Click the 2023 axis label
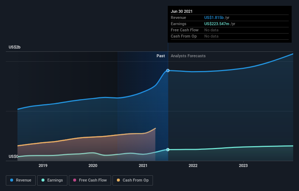The image size is (299, 191). (243, 165)
